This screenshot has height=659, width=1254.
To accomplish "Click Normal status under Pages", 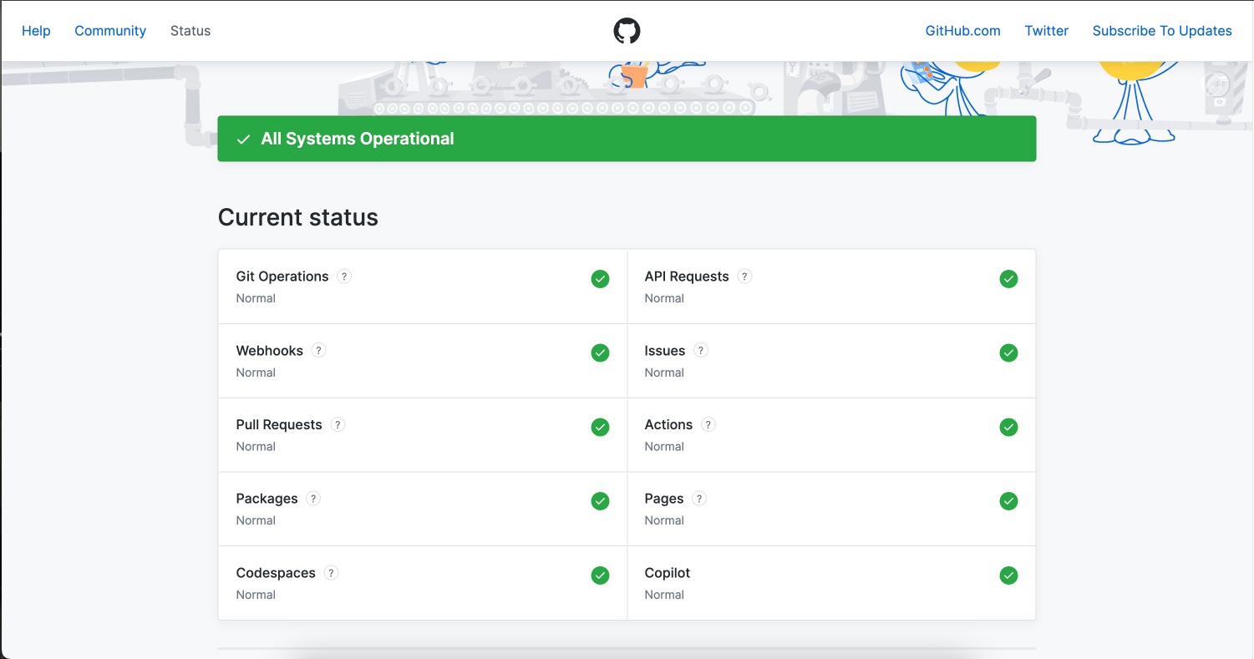I will [664, 520].
